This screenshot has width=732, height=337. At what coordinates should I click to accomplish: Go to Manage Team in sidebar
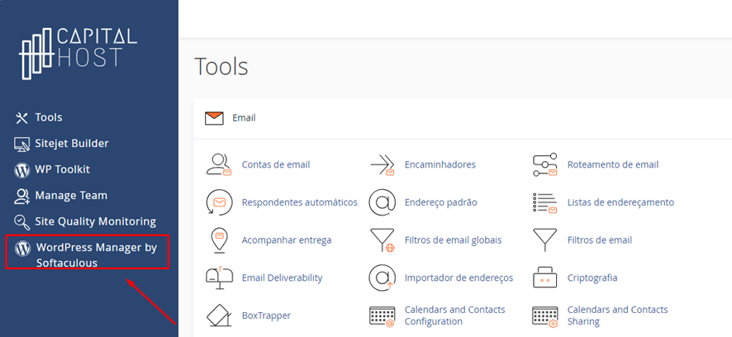[x=70, y=196]
